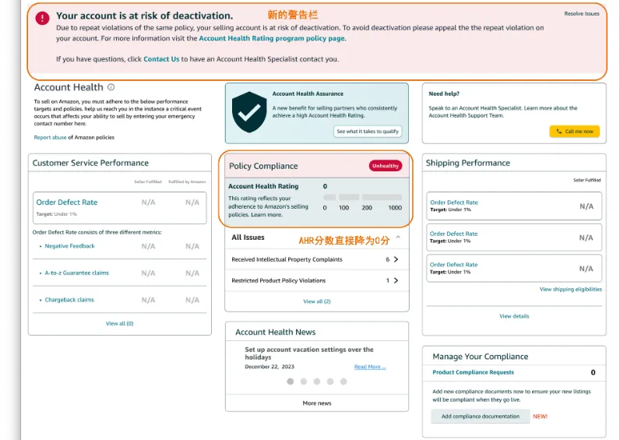The image size is (620, 440).
Task: Collapse the All Issues section
Action: click(398, 237)
